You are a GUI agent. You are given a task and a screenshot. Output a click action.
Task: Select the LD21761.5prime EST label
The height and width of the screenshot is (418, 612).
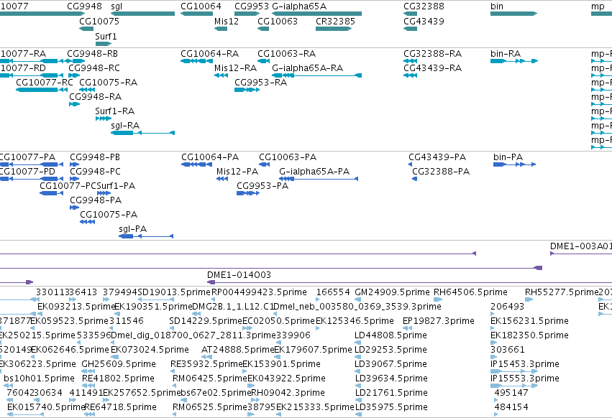(391, 393)
